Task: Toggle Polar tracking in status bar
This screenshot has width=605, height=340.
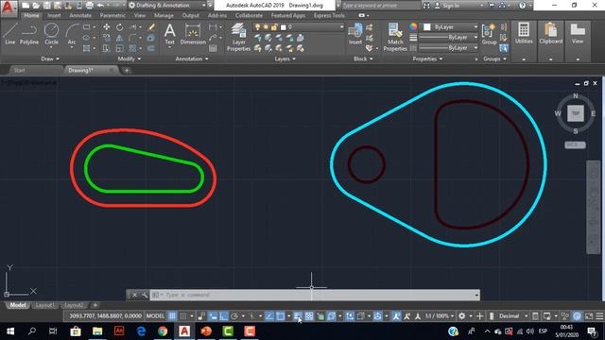Action: [234, 316]
